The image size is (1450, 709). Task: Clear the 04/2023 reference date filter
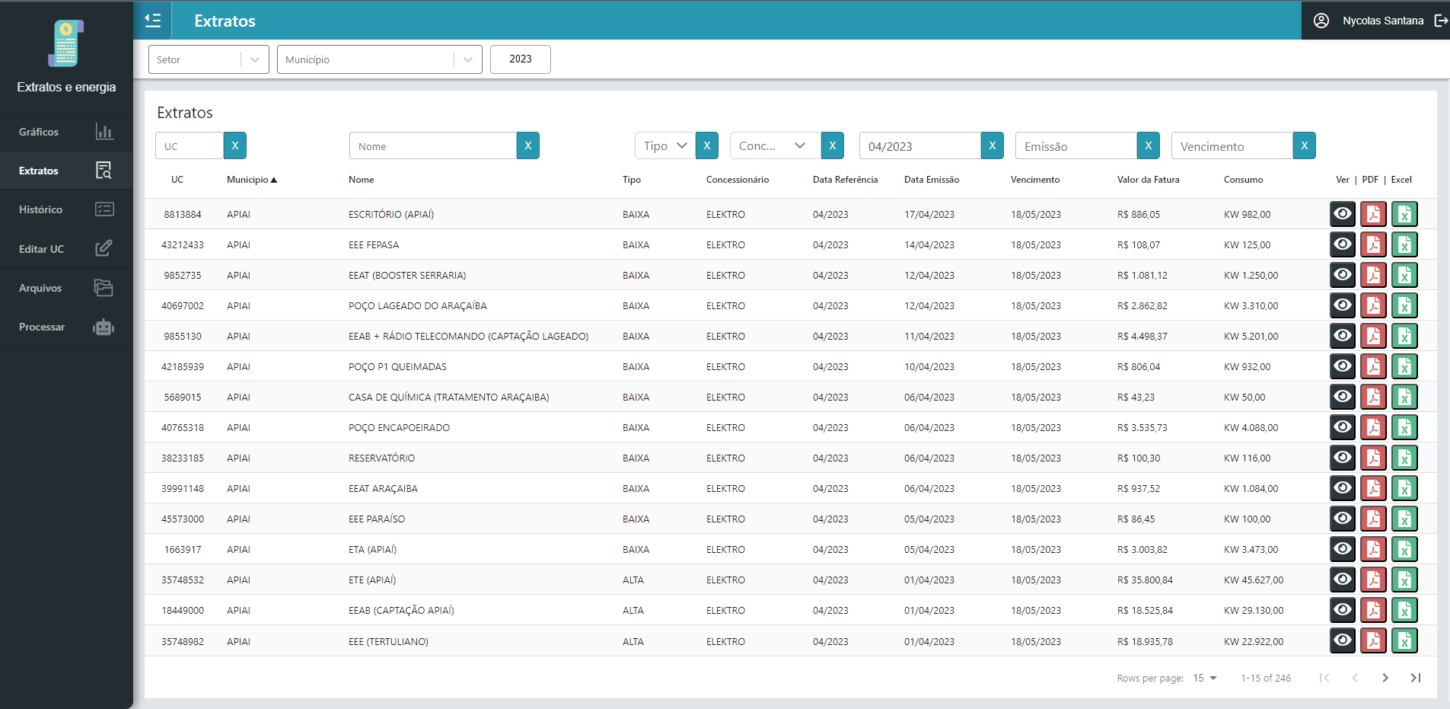pyautogui.click(x=992, y=145)
